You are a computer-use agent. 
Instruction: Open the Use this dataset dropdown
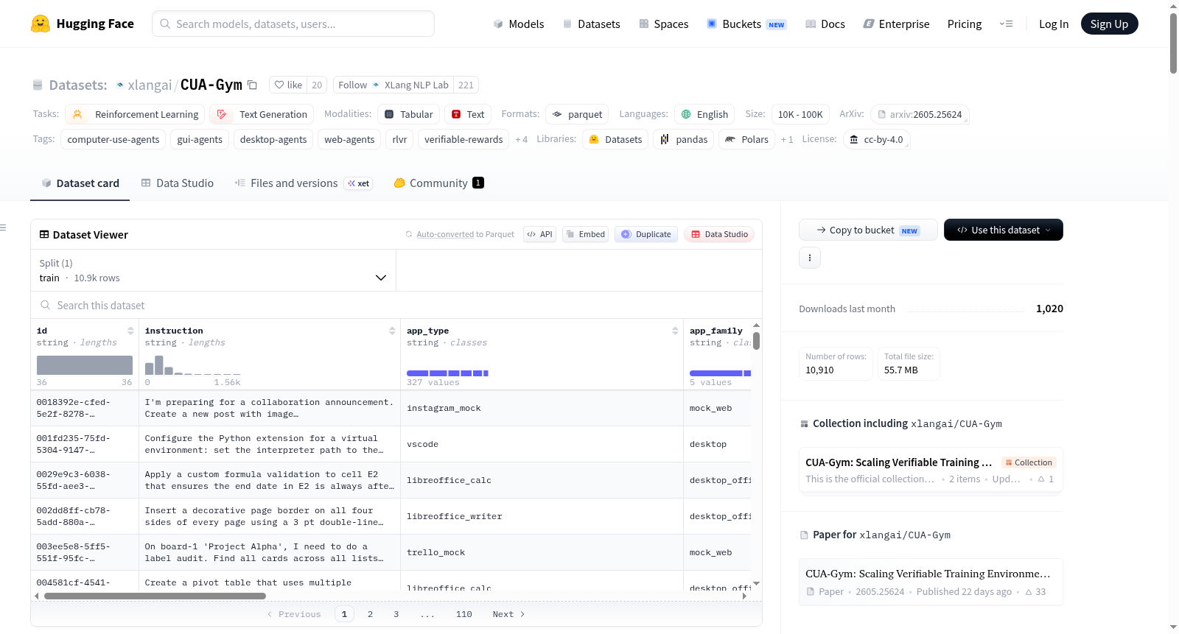click(1003, 230)
